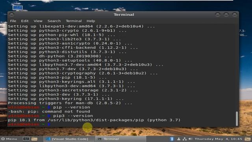The width and height of the screenshot is (252, 142).
Task: Switch to Visual Studio Code taskbar window
Action: click(x=69, y=139)
